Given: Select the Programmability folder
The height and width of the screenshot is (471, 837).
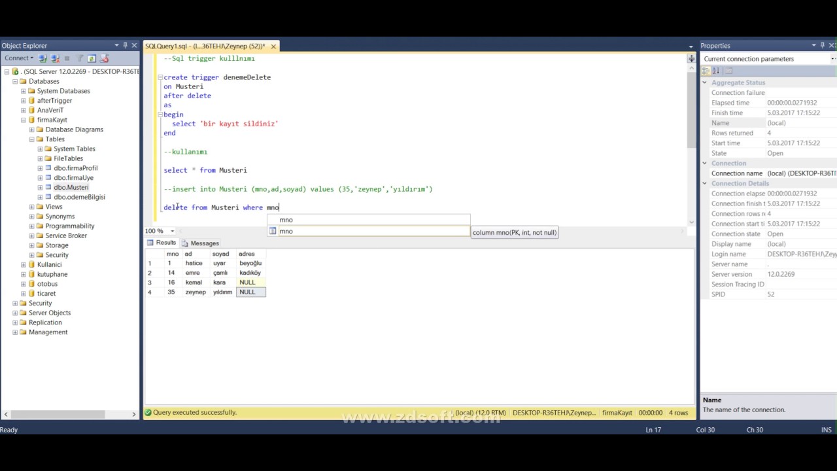Looking at the screenshot, I should 69,226.
